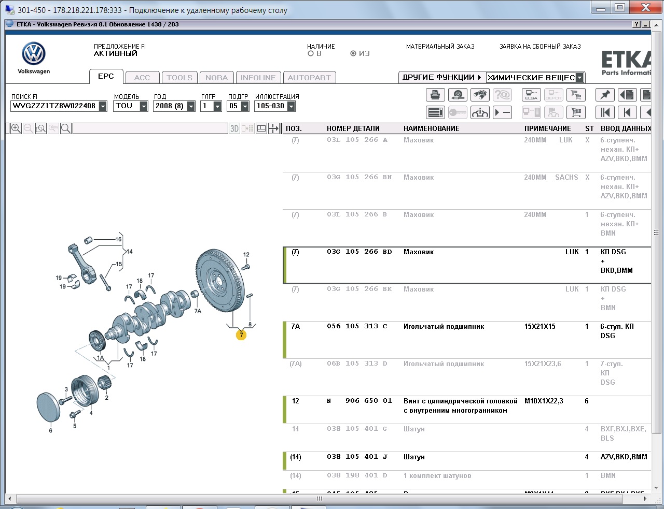664x509 pixels.
Task: Go to previous illustration with single-bar arrow
Action: (x=627, y=112)
